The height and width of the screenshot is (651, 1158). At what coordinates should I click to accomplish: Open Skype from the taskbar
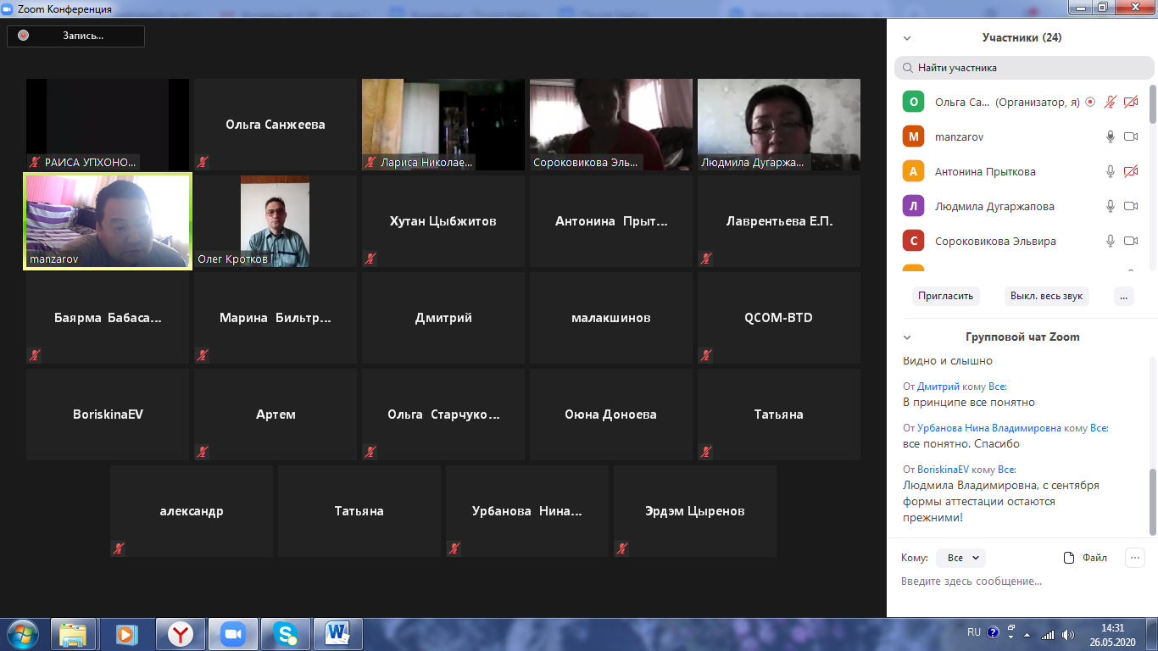(x=285, y=633)
